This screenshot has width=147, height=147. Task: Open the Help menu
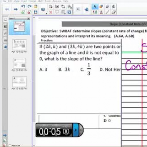pos(66,1)
